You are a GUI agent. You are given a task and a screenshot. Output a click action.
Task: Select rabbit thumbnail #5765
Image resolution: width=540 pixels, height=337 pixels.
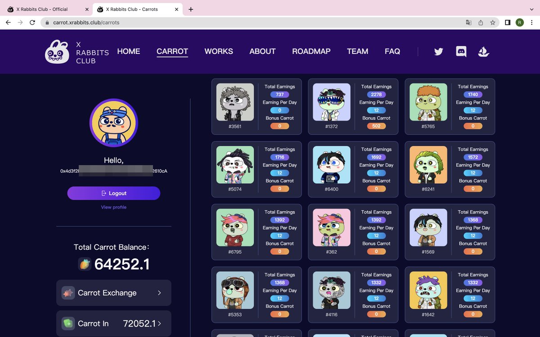(428, 102)
